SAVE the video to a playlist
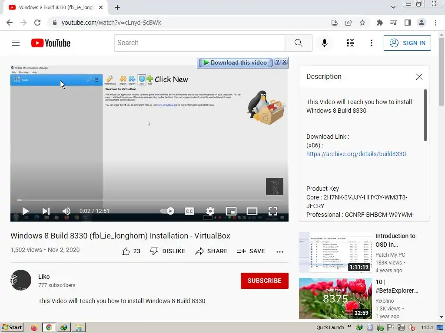 [251, 251]
